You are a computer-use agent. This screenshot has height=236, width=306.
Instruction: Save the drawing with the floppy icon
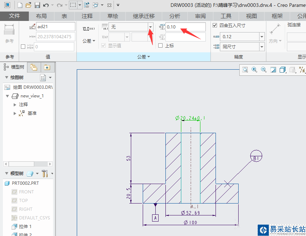tap(37, 5)
